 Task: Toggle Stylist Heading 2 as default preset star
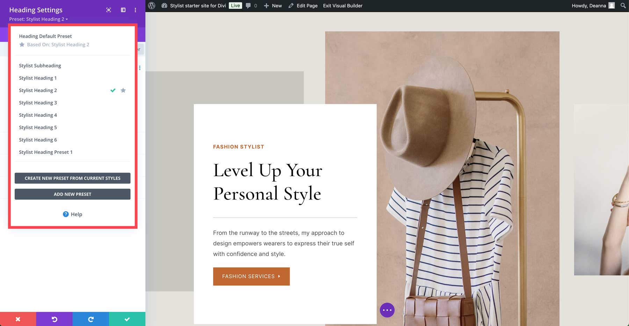point(123,90)
